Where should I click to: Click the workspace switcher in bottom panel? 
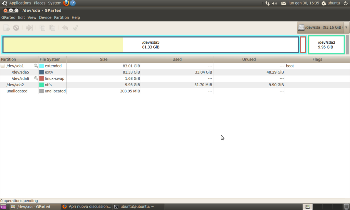click(x=323, y=207)
